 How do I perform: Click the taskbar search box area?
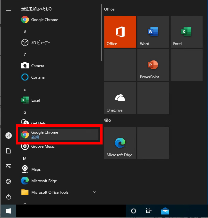71,211
